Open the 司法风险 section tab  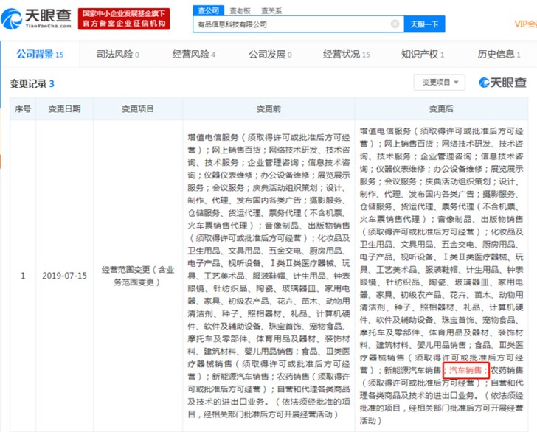(117, 54)
